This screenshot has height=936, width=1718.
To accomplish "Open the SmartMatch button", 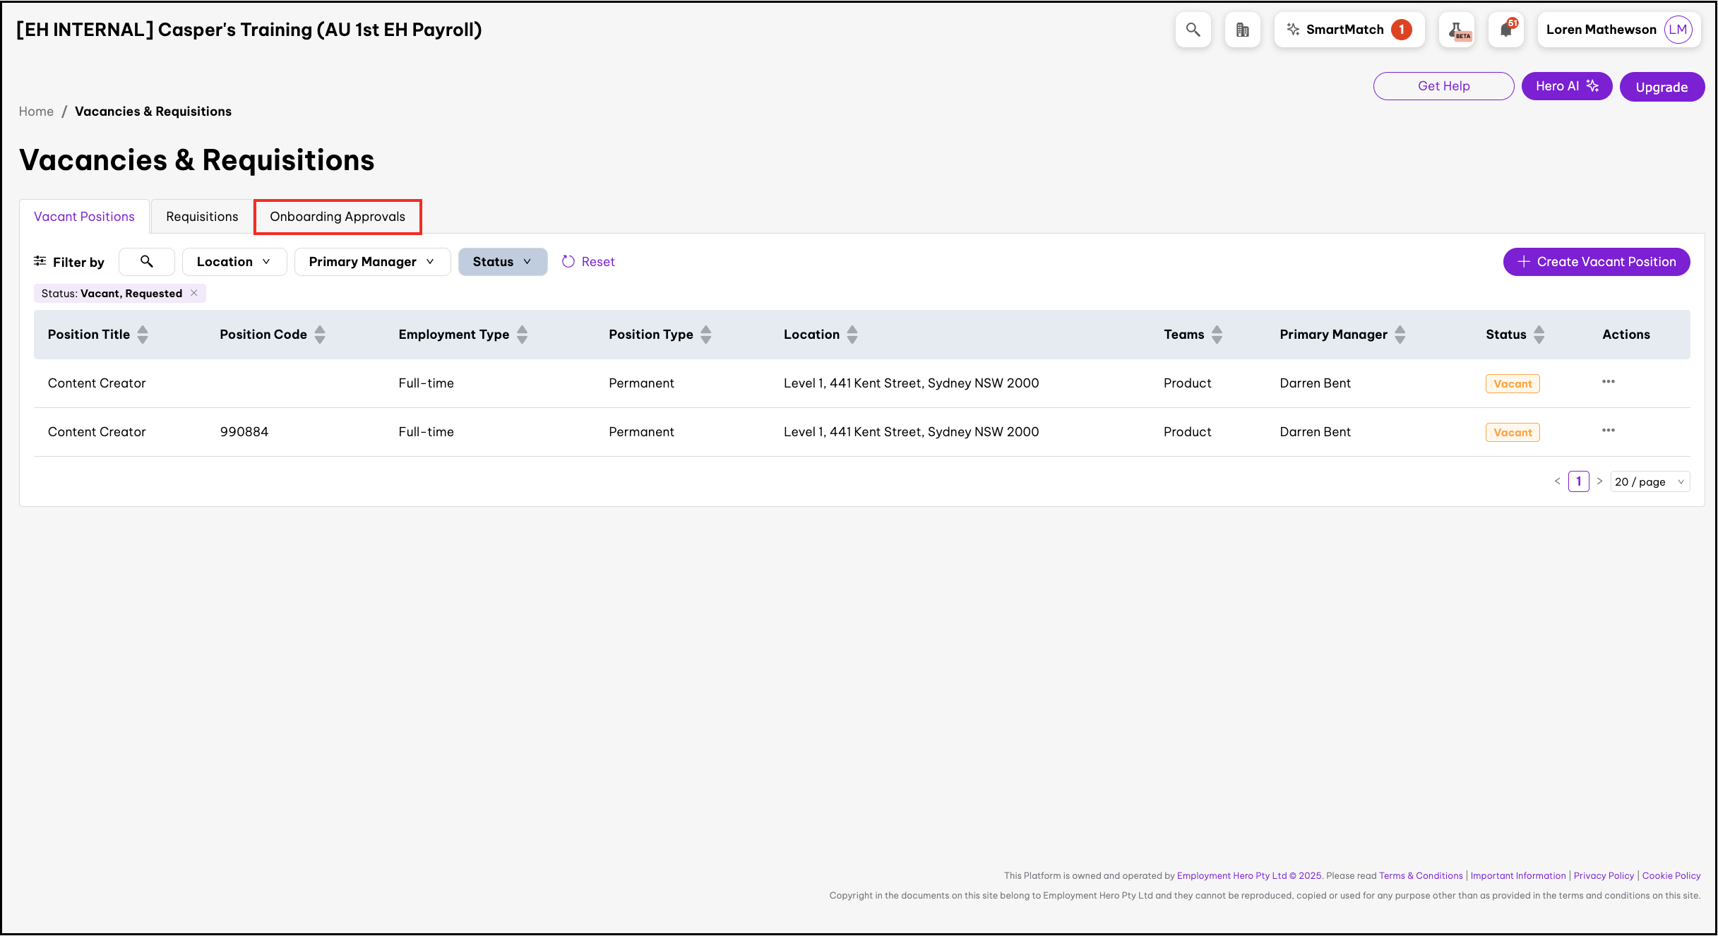I will (1349, 30).
